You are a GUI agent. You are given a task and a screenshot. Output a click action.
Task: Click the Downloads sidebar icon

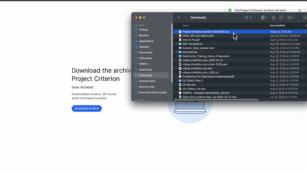[136, 75]
